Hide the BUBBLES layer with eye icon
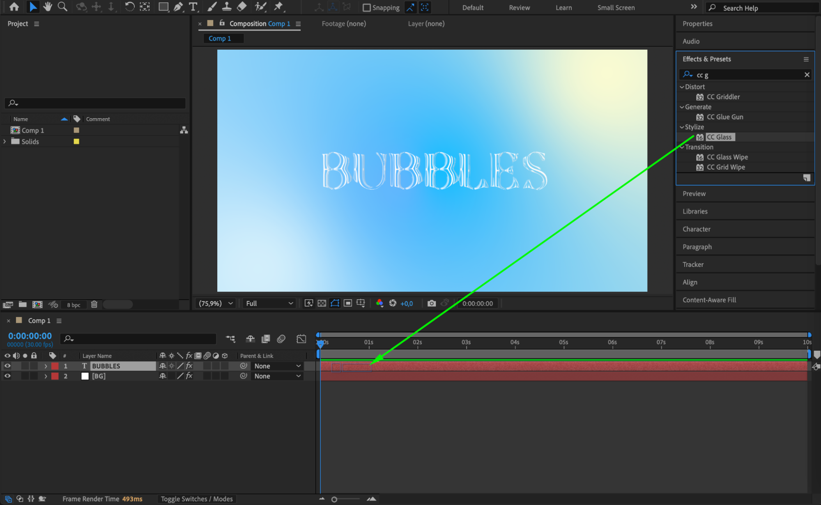The image size is (821, 505). (7, 366)
